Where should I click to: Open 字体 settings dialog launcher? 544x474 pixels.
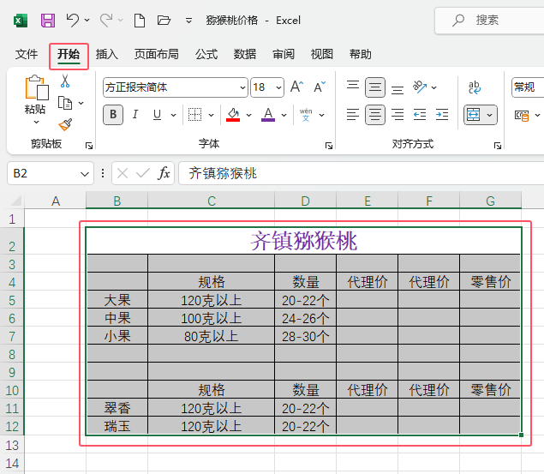pos(329,146)
